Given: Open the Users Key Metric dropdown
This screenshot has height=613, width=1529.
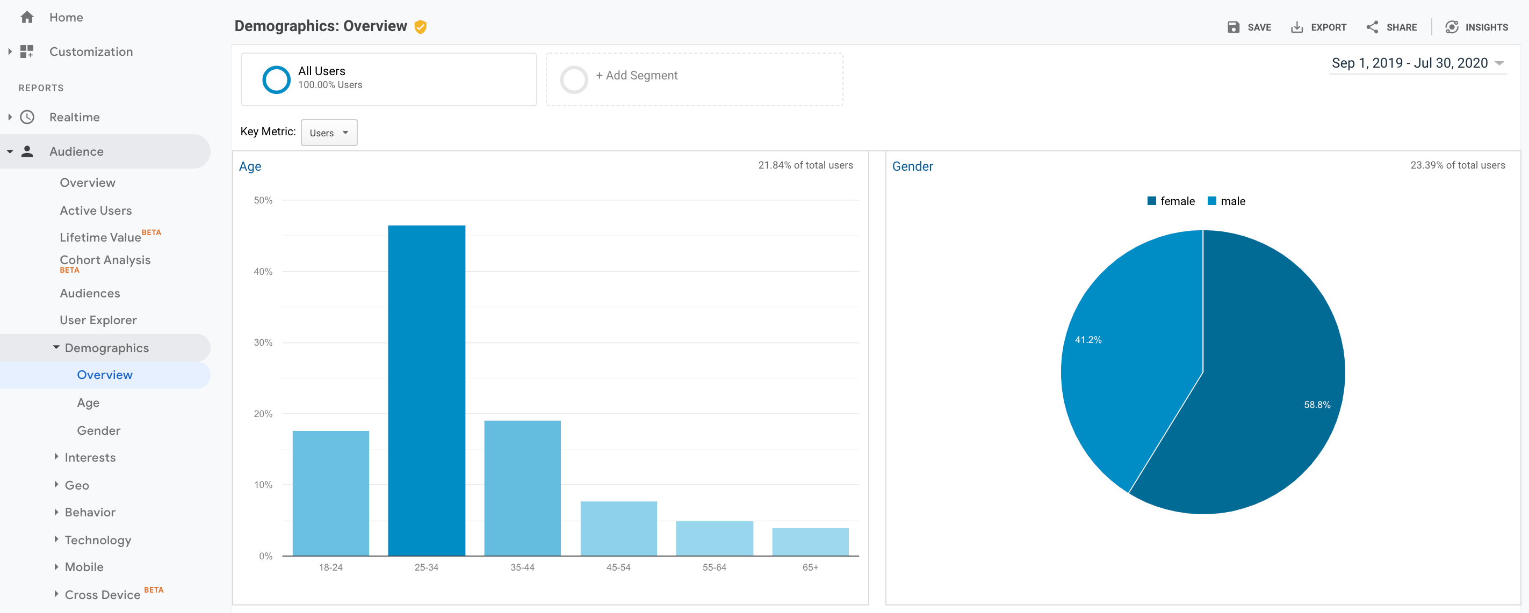Looking at the screenshot, I should (x=329, y=133).
